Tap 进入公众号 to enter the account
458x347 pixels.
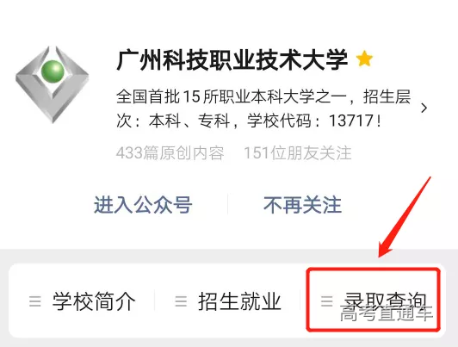coord(143,205)
